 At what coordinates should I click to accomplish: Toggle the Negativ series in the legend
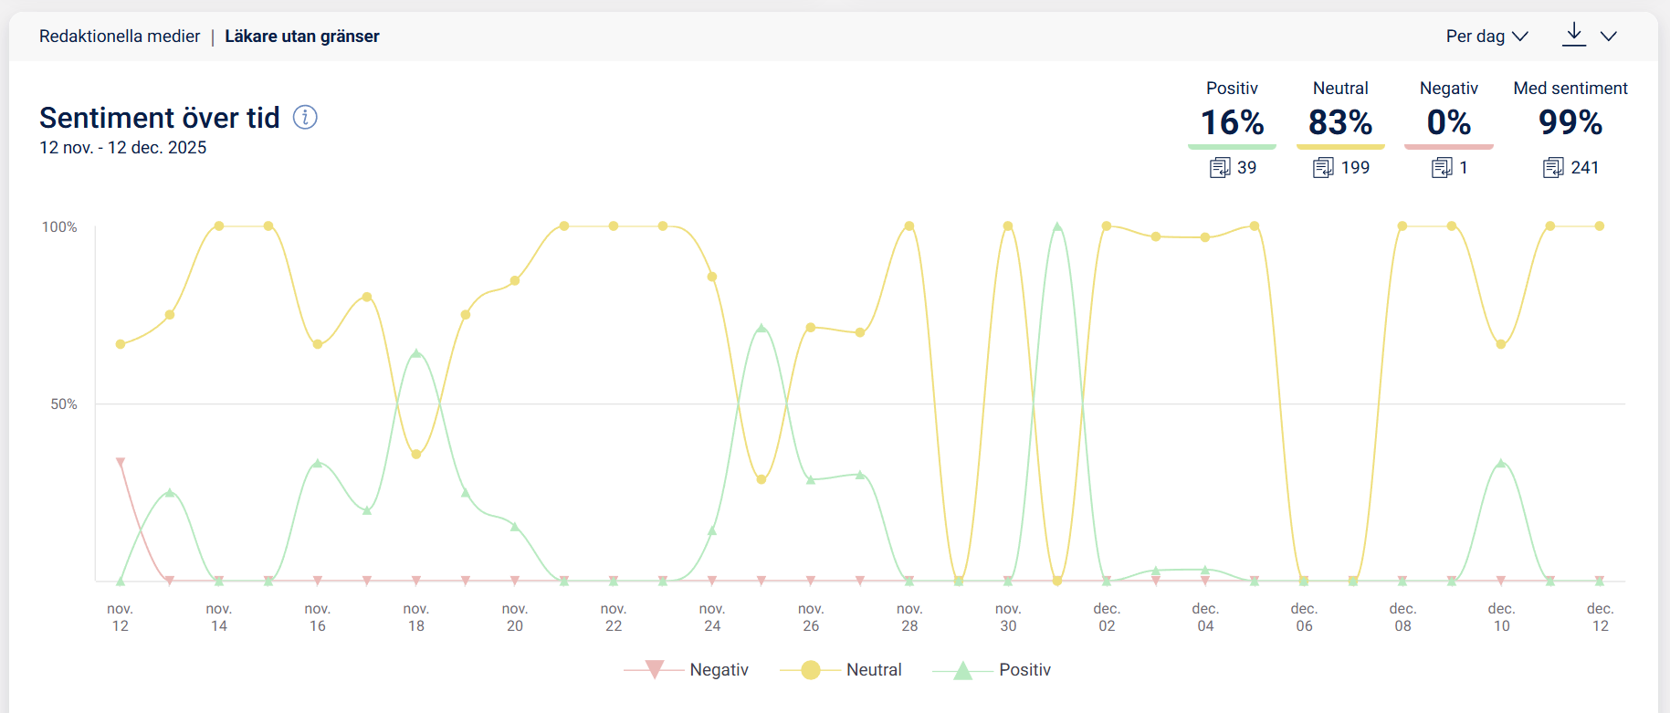719,670
